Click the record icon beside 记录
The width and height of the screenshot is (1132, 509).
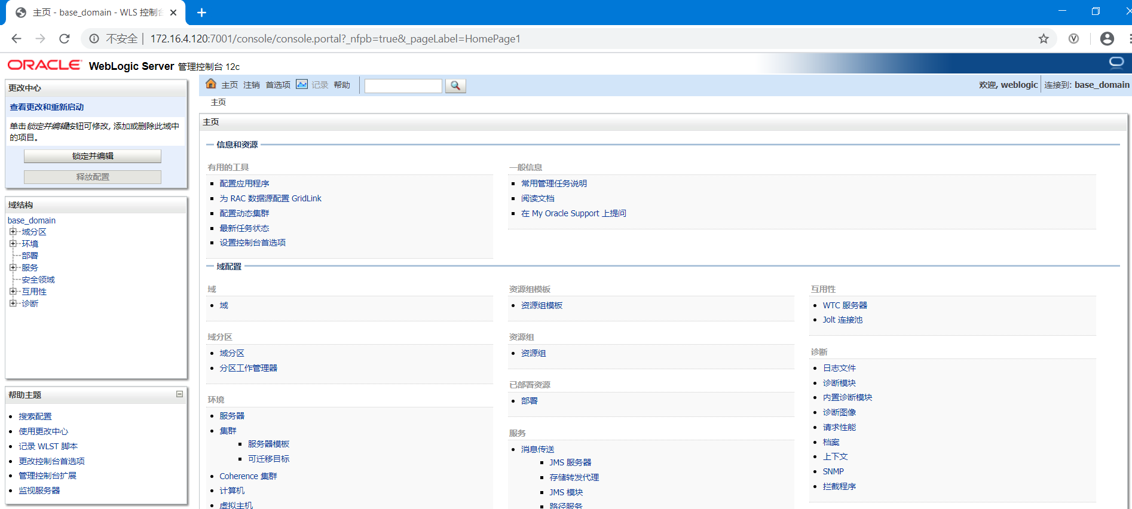[302, 84]
